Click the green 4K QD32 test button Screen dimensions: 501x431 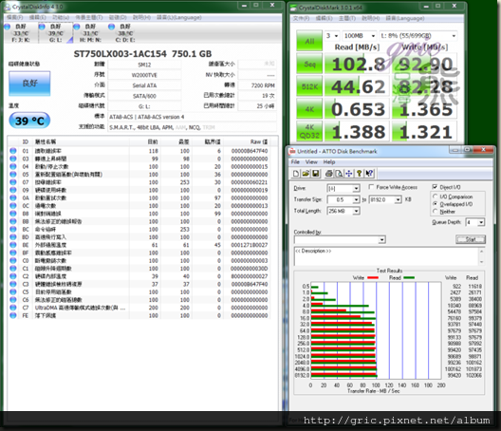tap(309, 131)
